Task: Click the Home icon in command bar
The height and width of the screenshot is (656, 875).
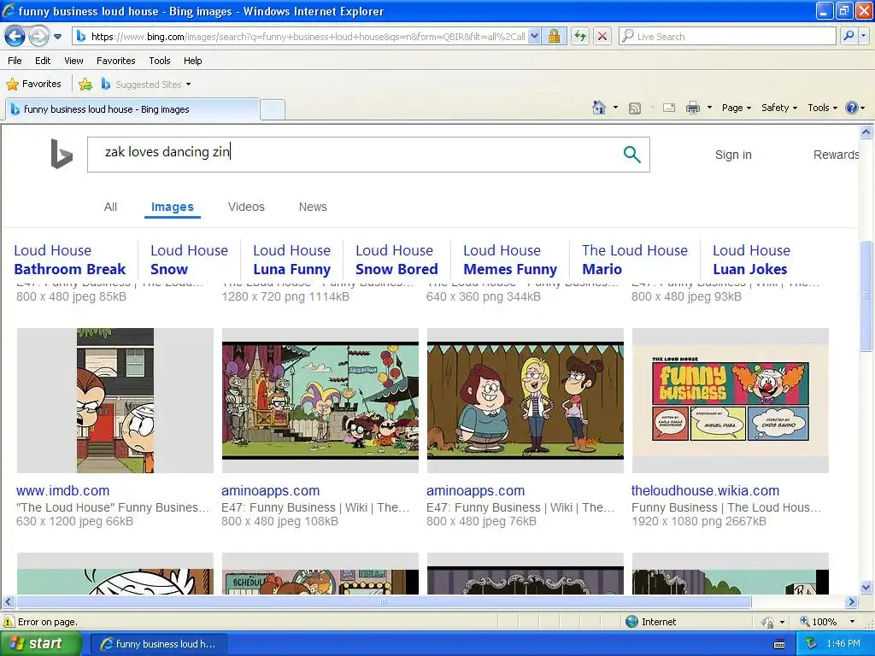Action: coord(599,108)
